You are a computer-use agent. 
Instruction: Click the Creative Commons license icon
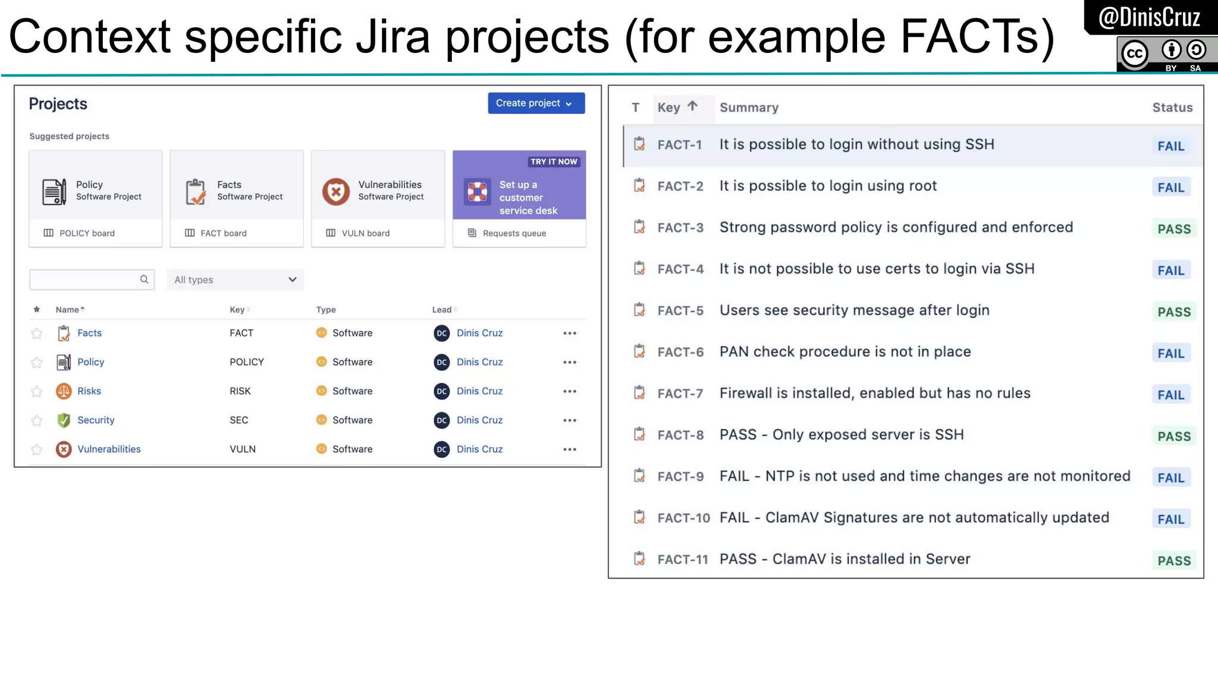[1166, 55]
